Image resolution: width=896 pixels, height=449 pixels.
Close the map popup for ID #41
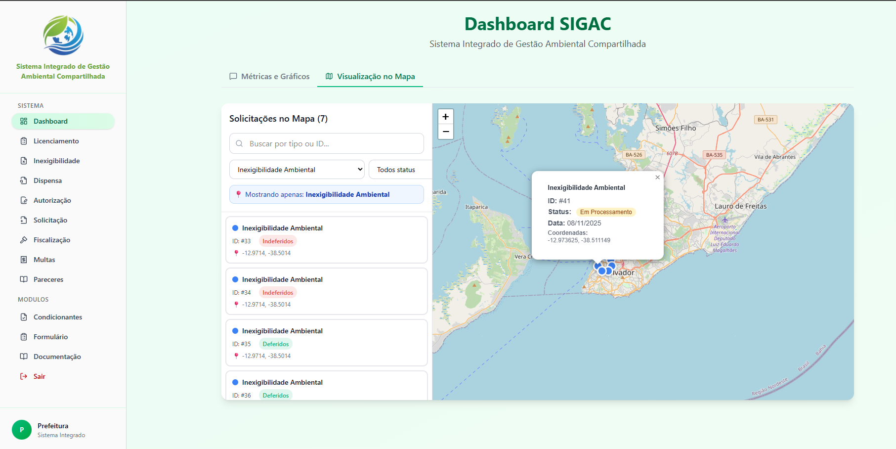(x=657, y=177)
